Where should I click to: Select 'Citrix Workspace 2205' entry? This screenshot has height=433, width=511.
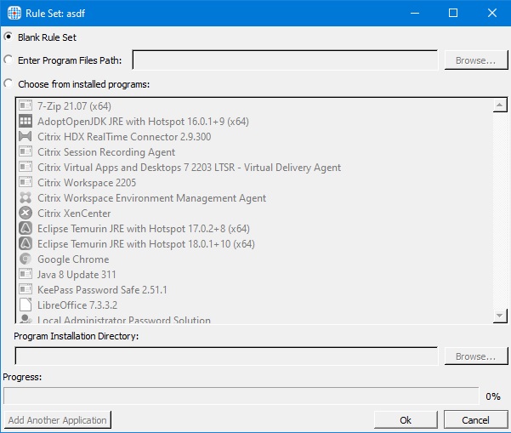point(87,183)
